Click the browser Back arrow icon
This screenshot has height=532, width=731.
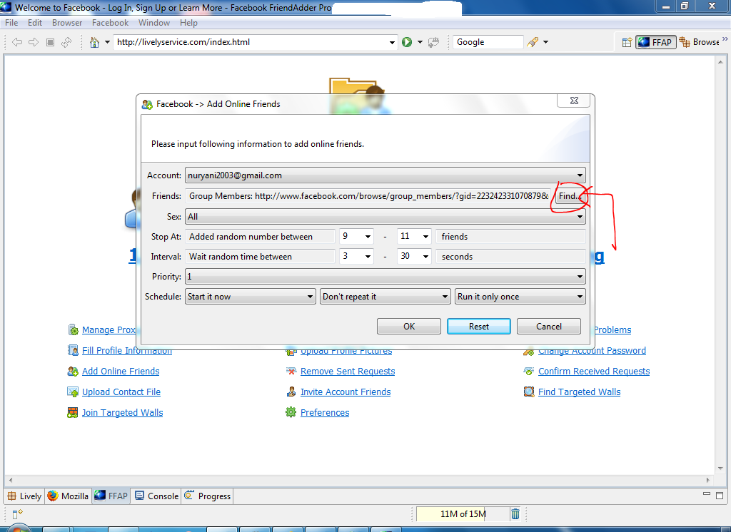click(17, 42)
